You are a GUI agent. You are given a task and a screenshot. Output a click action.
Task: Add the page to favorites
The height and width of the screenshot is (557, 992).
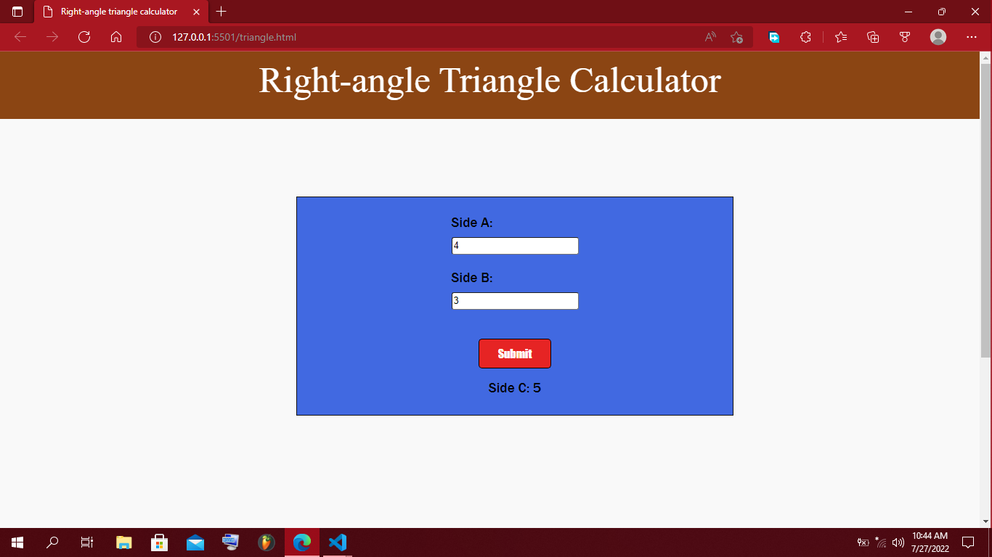click(738, 37)
